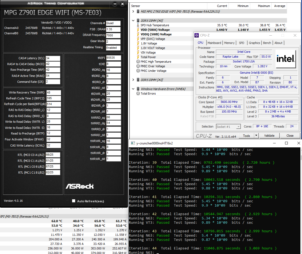
Task: Click the PMIC High Temperature status icon
Action: 138,62
